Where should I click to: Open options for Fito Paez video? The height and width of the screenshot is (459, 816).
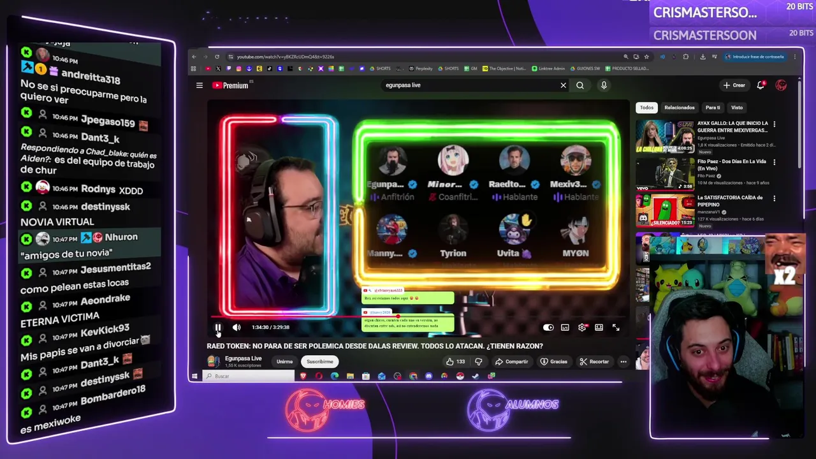(775, 162)
